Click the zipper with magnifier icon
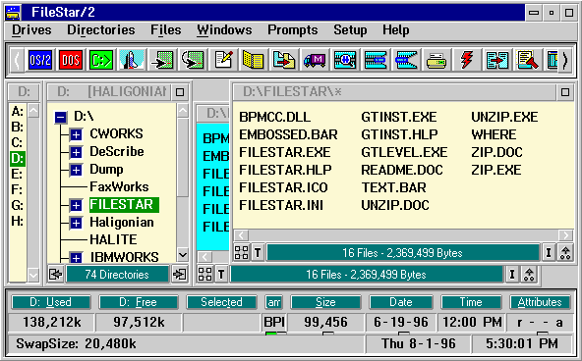 (x=345, y=60)
